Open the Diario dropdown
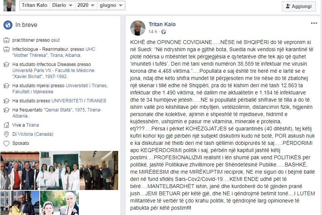The width and height of the screenshot is (322, 215). point(62,5)
